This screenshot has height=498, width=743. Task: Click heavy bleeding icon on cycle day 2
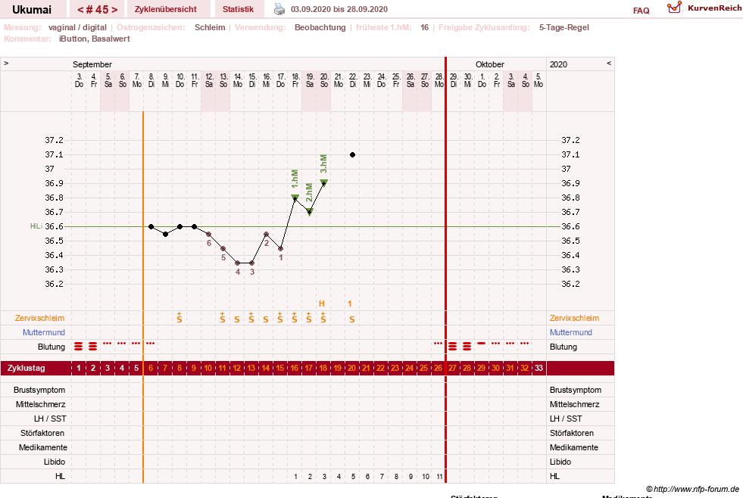click(93, 347)
